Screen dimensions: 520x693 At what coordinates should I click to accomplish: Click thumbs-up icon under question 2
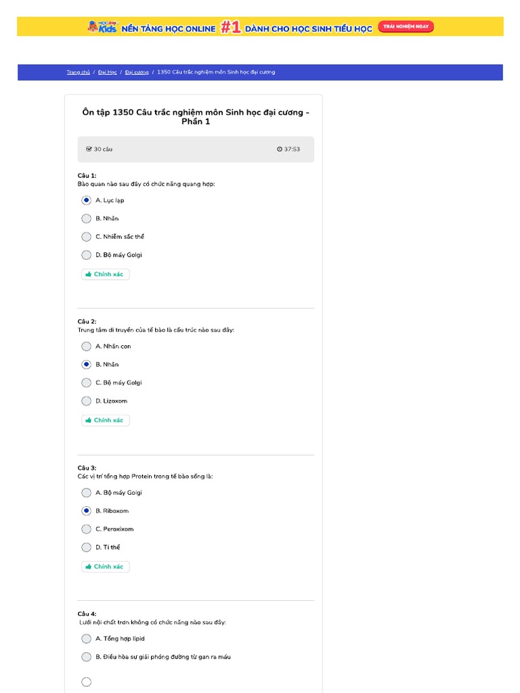tap(89, 420)
